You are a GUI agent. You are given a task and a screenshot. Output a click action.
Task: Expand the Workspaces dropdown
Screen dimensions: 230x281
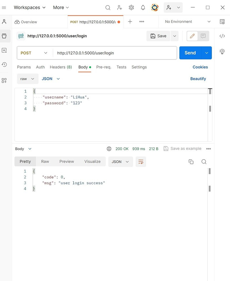coord(30,7)
